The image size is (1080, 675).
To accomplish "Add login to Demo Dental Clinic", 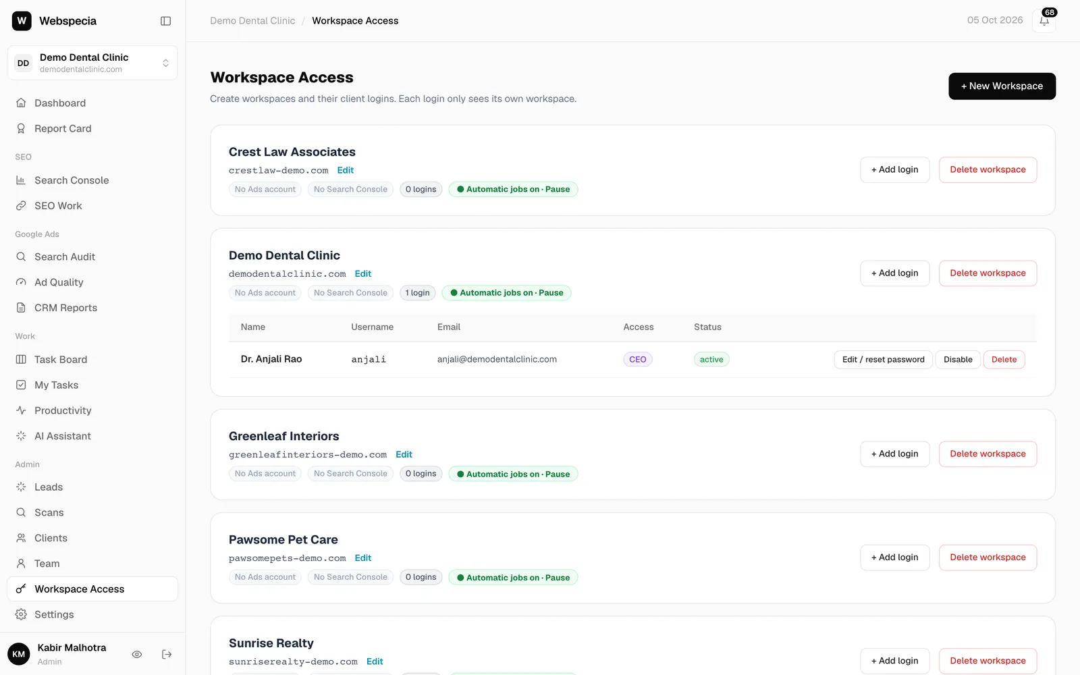I will tap(894, 273).
